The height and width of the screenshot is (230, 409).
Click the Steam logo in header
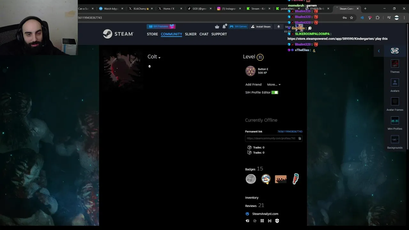click(118, 34)
